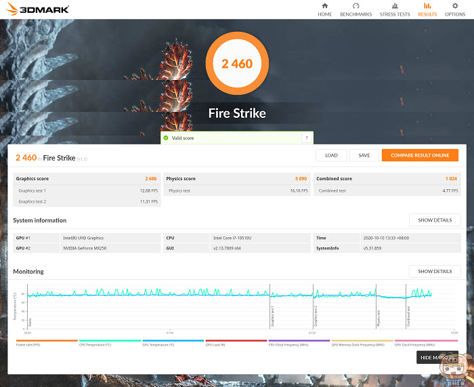
Task: Toggle the CPU Clock Frequency legend
Action: coord(299,343)
